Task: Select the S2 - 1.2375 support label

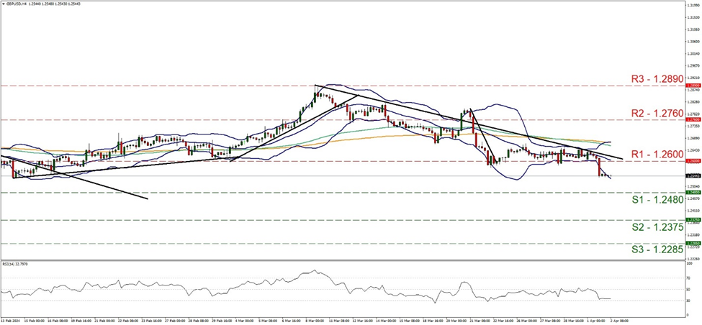Action: coord(657,227)
